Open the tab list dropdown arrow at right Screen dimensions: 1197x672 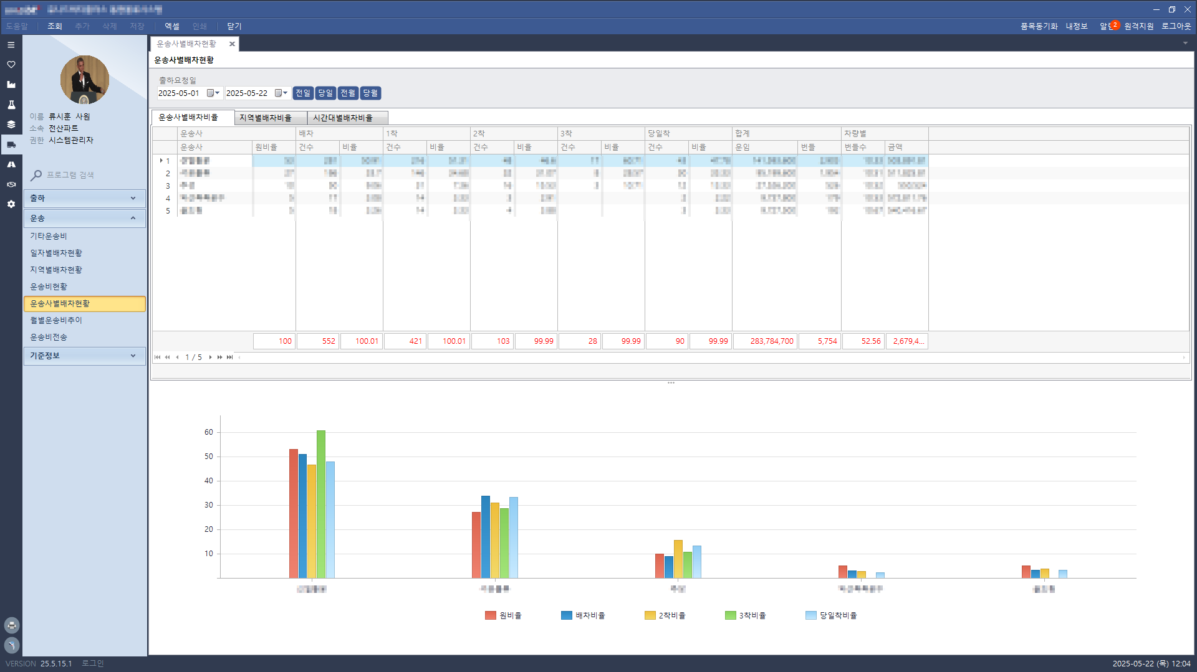pyautogui.click(x=1185, y=44)
